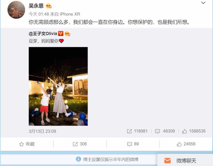
Task: Click the orange V verification badge
Action: tap(61, 33)
